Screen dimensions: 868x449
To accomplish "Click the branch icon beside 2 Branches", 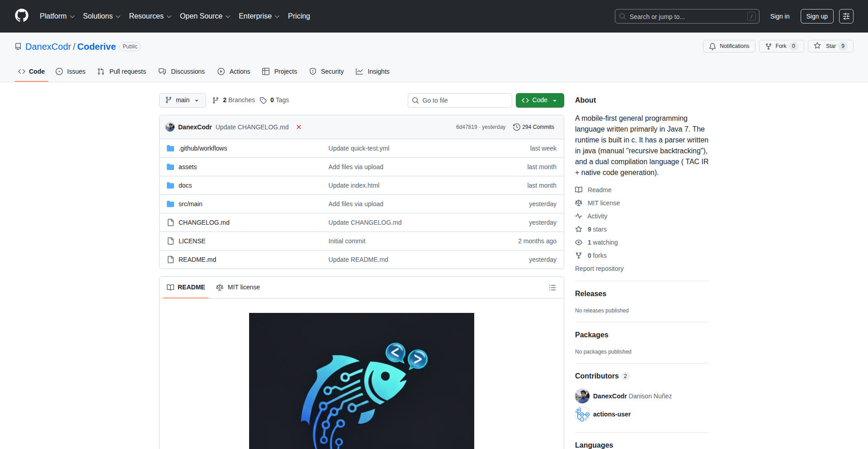I will tap(216, 100).
